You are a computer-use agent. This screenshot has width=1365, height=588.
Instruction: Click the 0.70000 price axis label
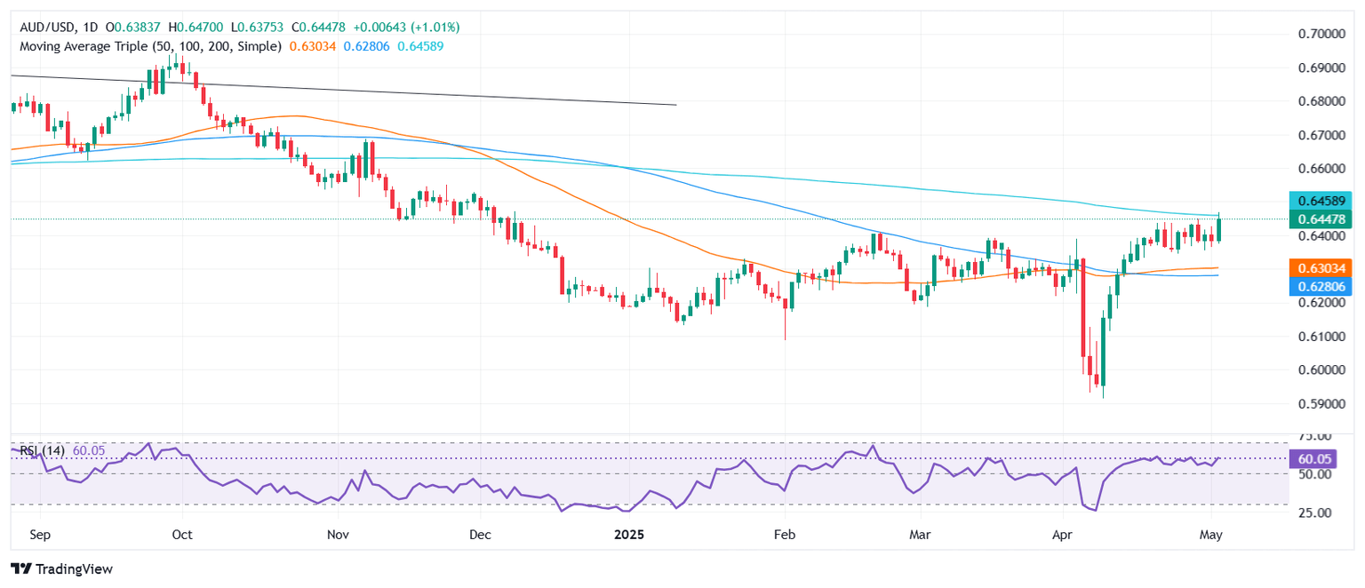(x=1317, y=34)
